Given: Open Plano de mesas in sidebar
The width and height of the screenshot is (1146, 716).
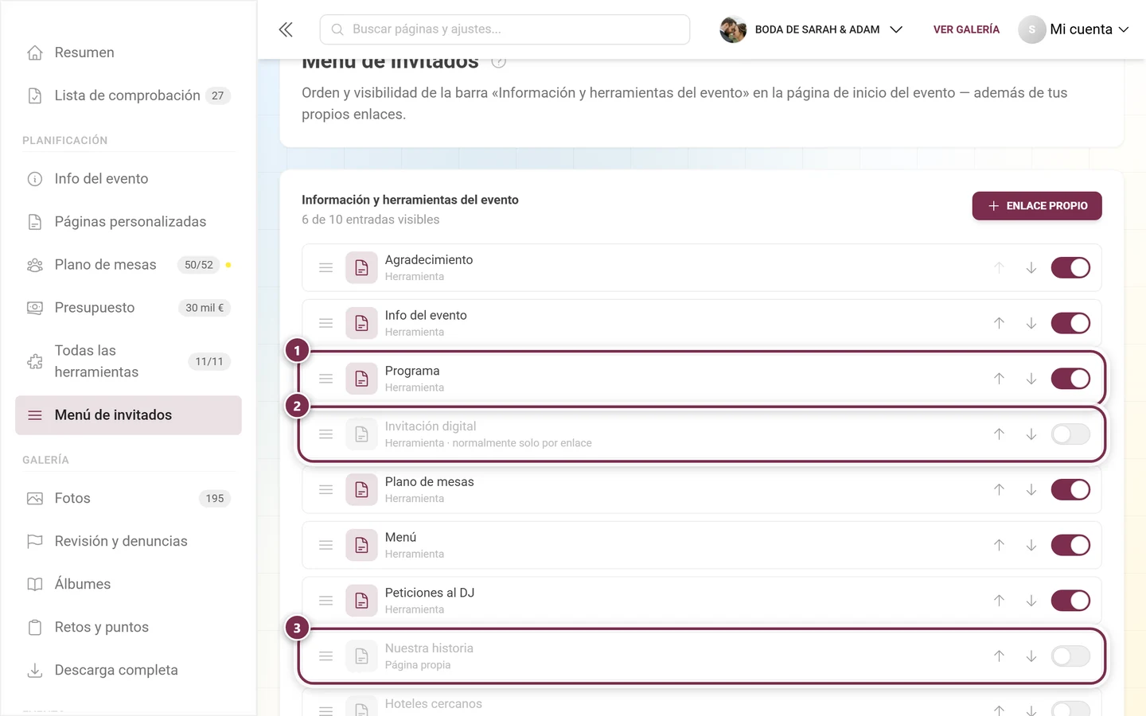Looking at the screenshot, I should click(128, 265).
